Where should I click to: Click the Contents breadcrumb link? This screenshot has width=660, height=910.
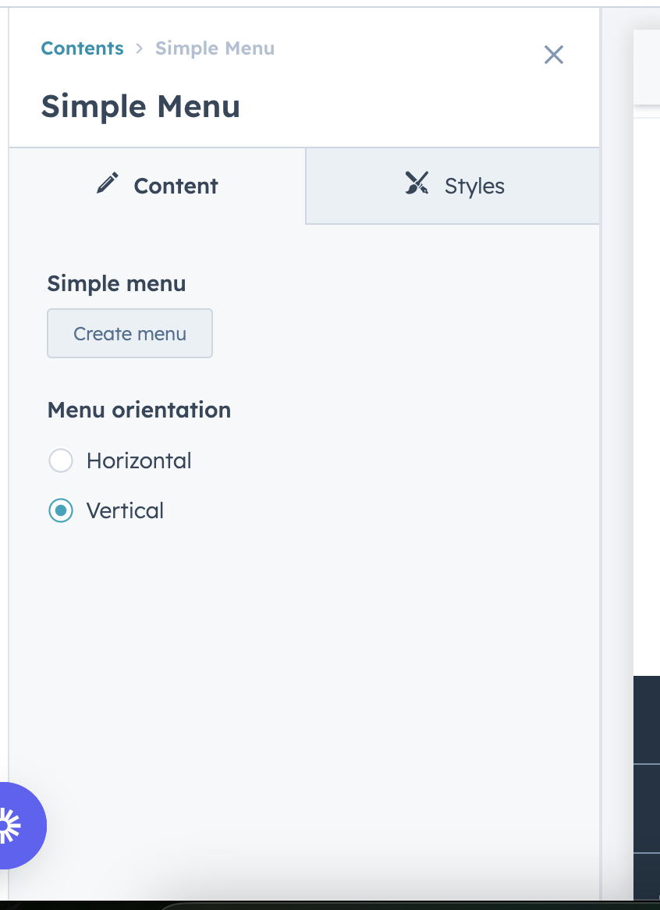coord(82,48)
